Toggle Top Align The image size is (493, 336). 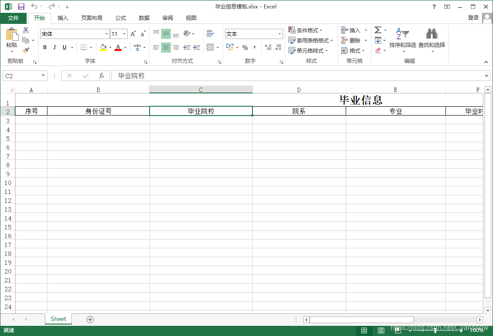tap(156, 33)
